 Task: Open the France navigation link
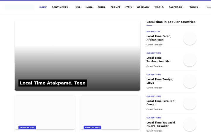(115, 7)
